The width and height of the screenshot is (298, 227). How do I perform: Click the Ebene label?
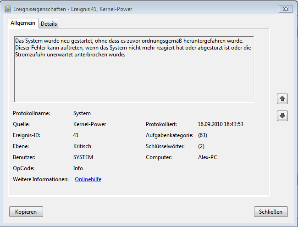pos(21,146)
